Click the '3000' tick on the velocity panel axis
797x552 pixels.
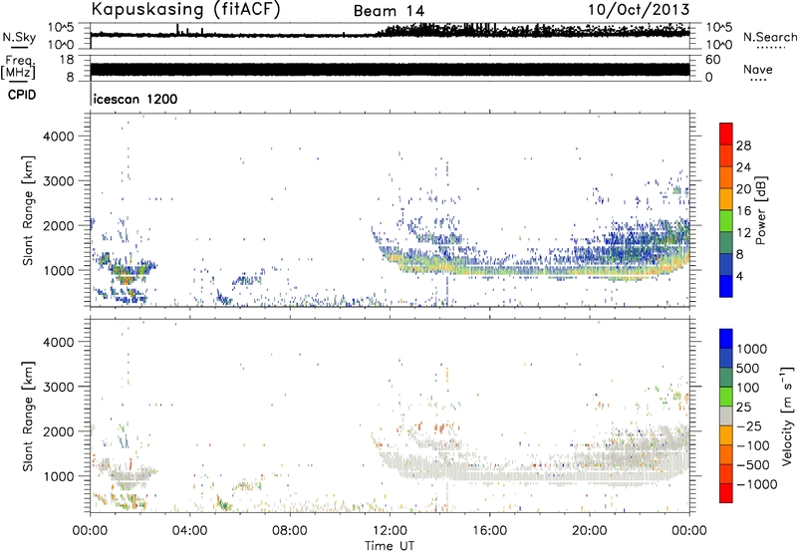59,387
